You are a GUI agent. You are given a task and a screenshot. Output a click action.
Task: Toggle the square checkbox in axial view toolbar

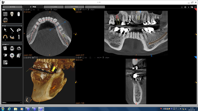click(x=31, y=10)
